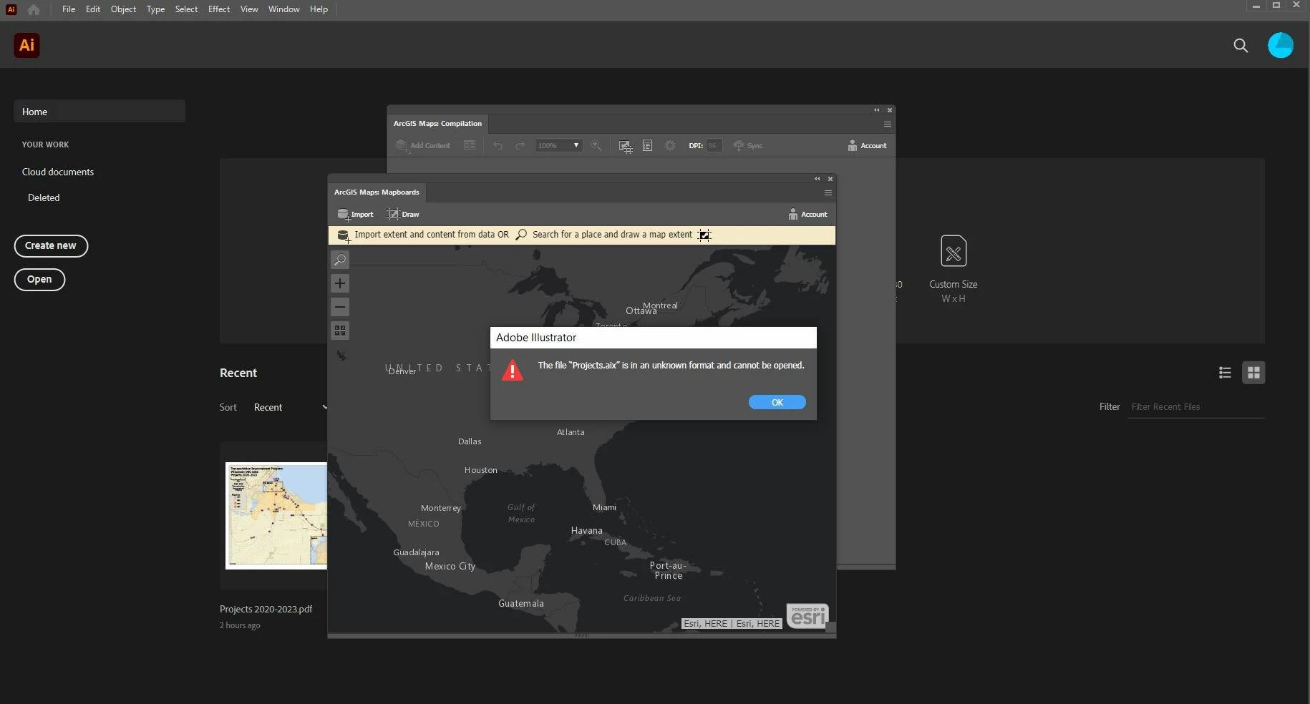Select the ArcGIS Maps: Mapboards tab
Screen dimensions: 1310x704
coord(377,192)
